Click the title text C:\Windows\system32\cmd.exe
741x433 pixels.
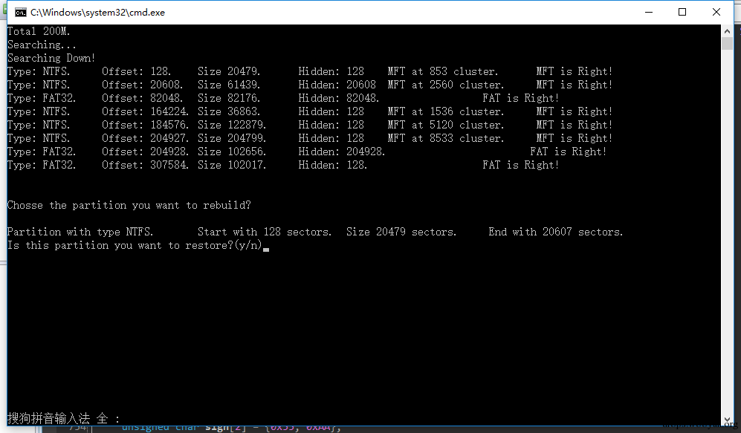pyautogui.click(x=98, y=13)
